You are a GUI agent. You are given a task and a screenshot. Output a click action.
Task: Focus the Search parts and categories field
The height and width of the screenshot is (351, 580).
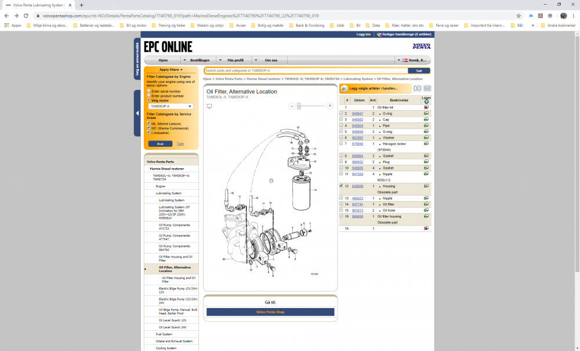click(x=306, y=71)
